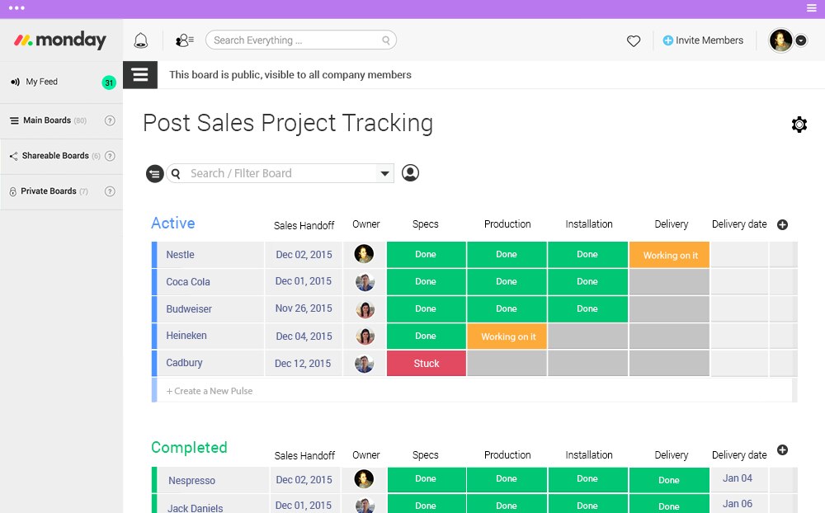
Task: Click Cadbury date Dec 12, 2015
Action: click(x=303, y=364)
